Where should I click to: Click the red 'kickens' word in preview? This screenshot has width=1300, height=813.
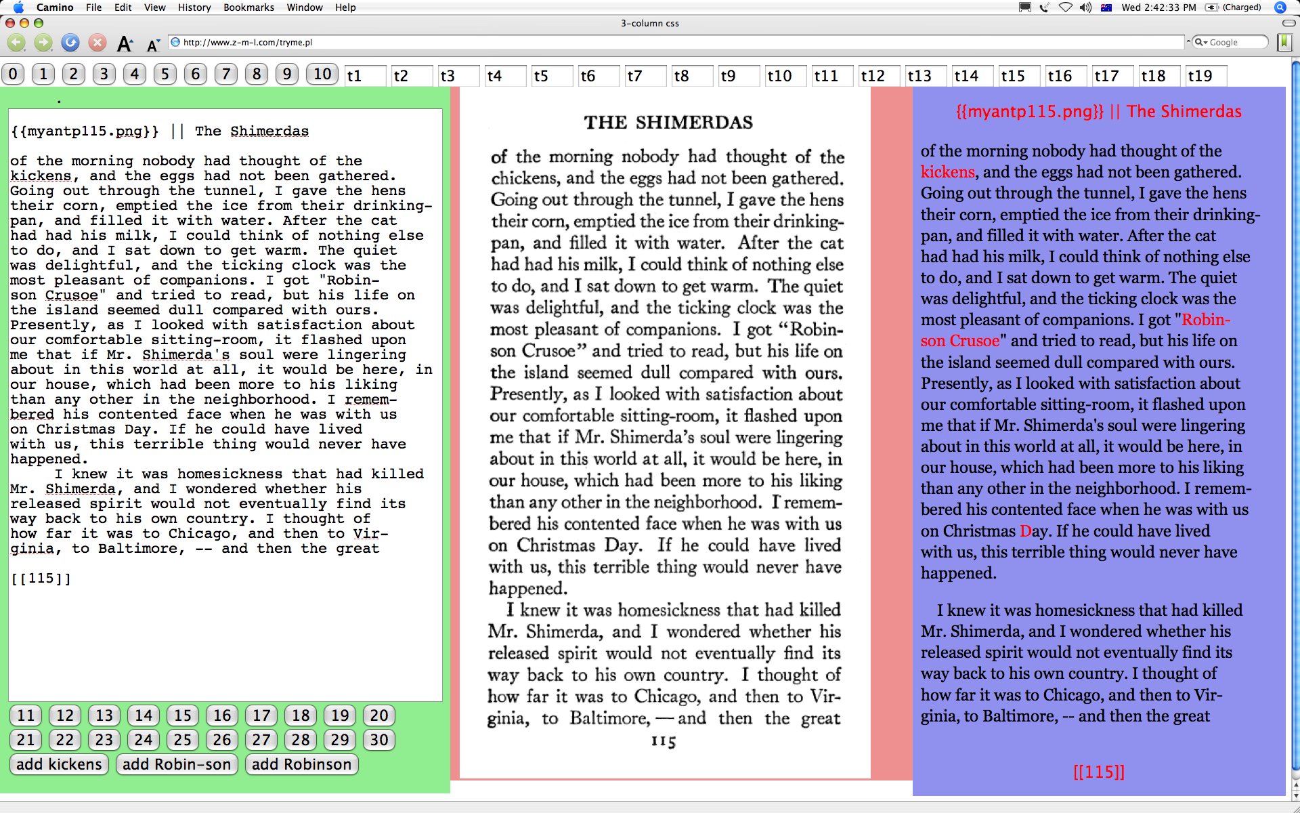pyautogui.click(x=947, y=172)
